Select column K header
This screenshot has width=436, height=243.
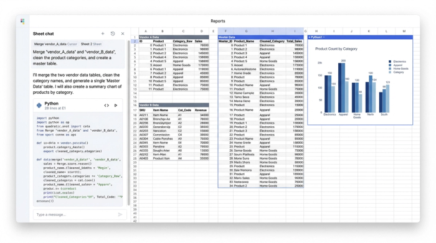pyautogui.click(x=369, y=31)
